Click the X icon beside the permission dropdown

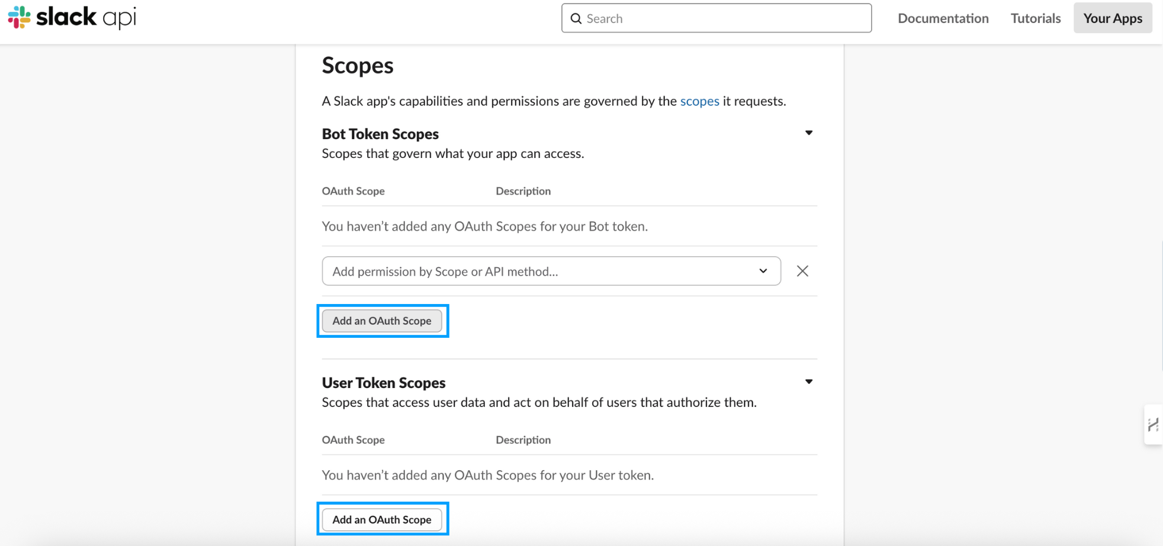point(802,271)
